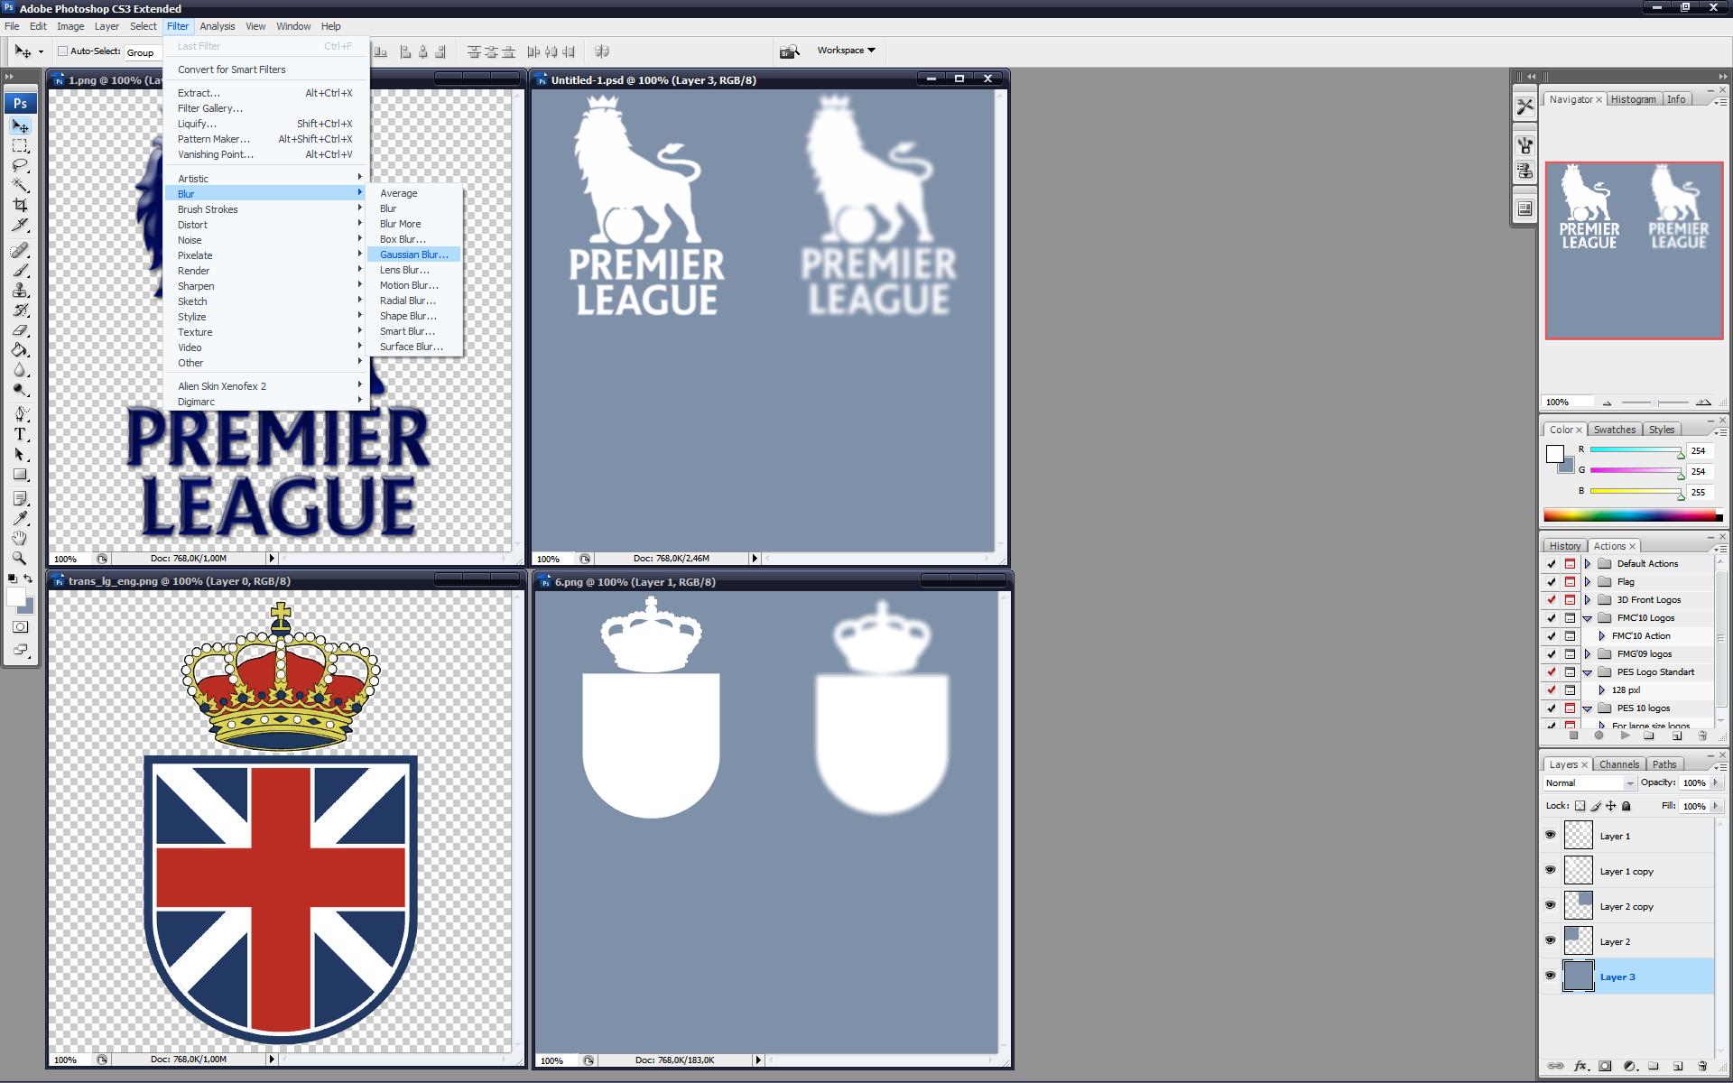Image resolution: width=1733 pixels, height=1083 pixels.
Task: Enable the Auto-Select checkbox
Action: point(63,51)
